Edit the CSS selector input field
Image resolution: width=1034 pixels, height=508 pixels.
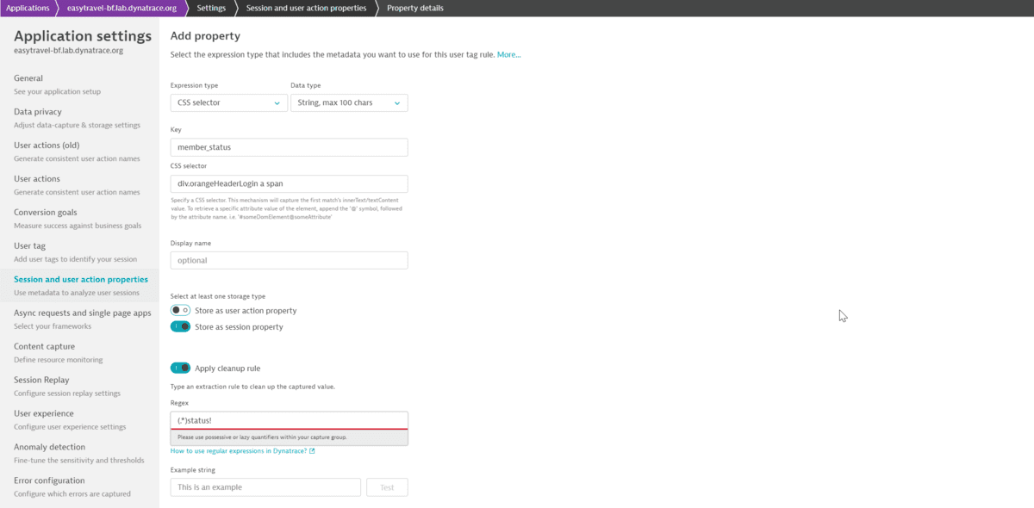tap(289, 183)
